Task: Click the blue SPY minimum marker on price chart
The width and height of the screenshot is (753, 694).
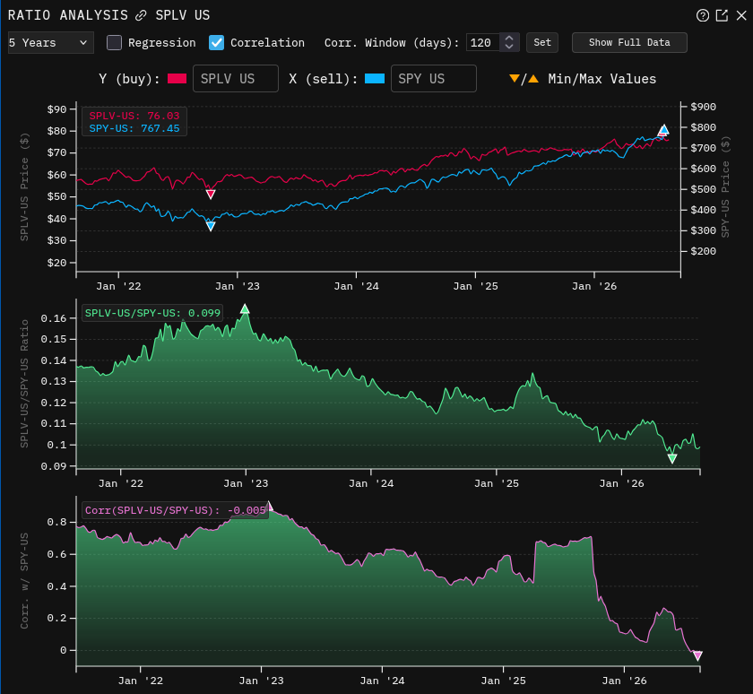Action: point(211,226)
